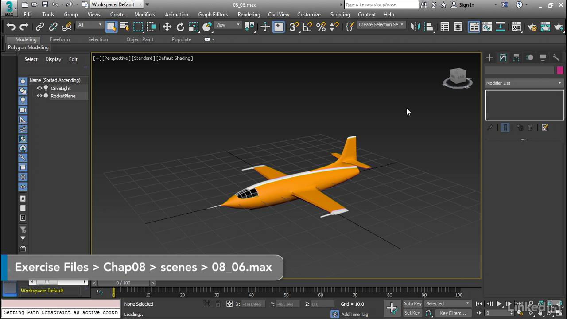
Task: Activate the Rotate tool in main toolbar
Action: pyautogui.click(x=180, y=27)
